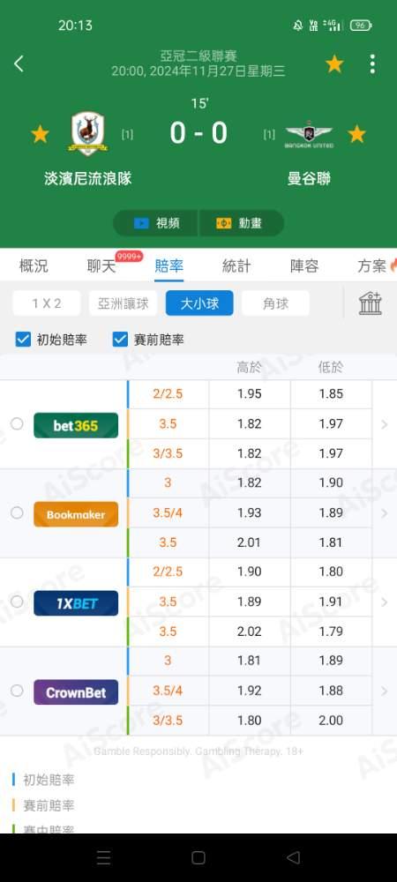Open the three-dot more options menu
This screenshot has width=397, height=882.
coord(372,64)
